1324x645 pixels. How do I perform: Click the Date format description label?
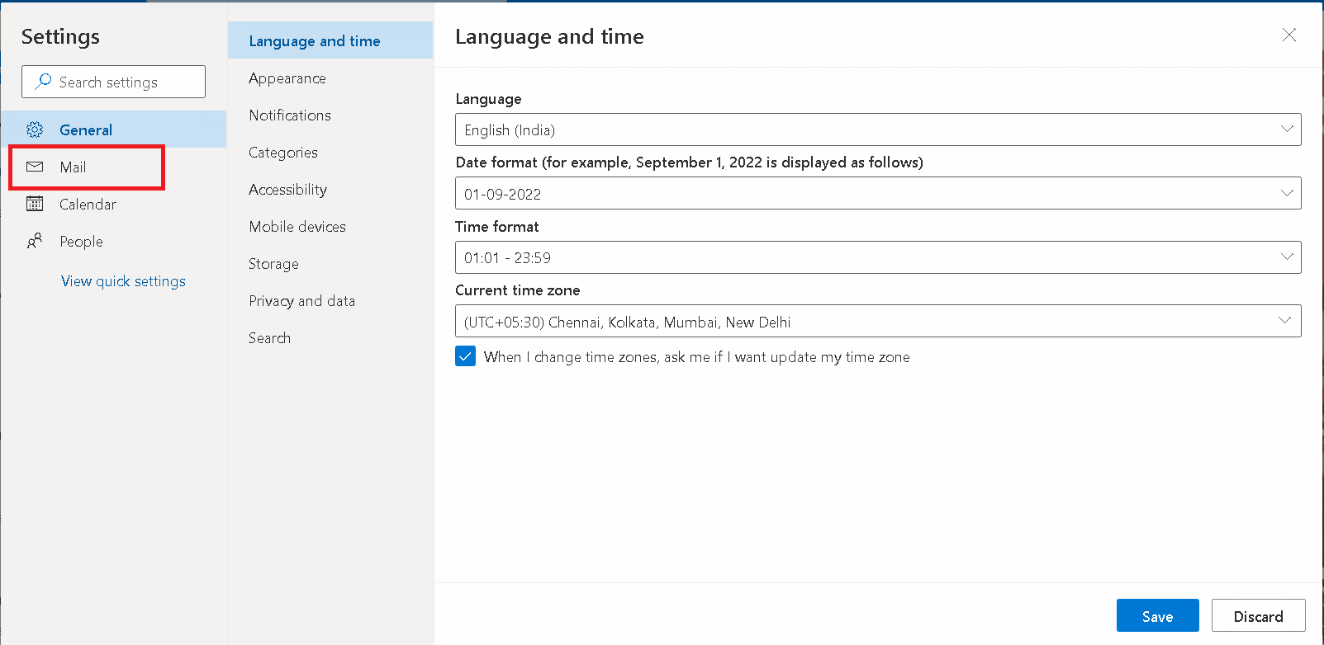(x=690, y=162)
